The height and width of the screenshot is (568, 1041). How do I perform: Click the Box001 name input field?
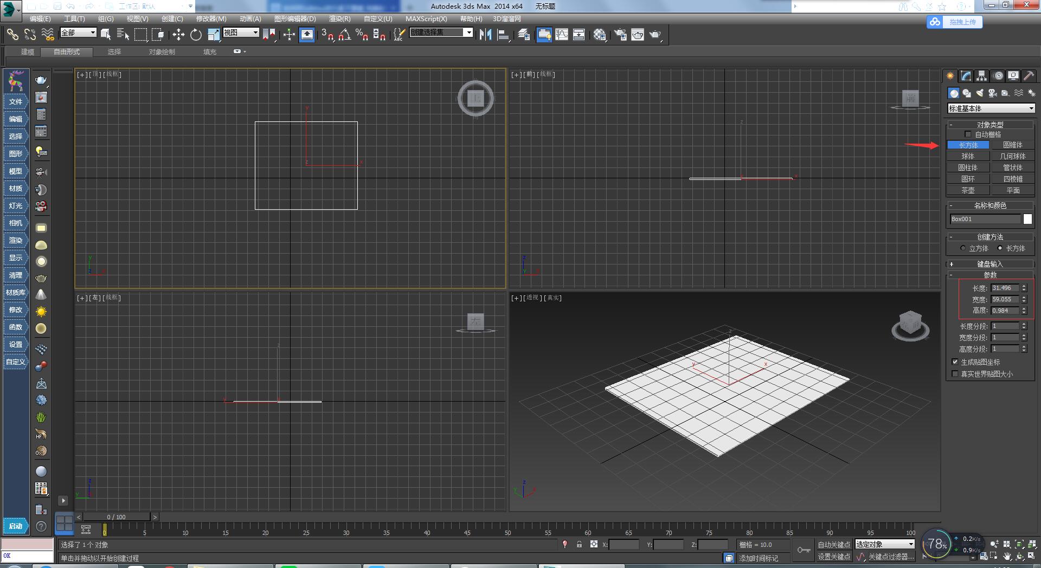tap(984, 219)
